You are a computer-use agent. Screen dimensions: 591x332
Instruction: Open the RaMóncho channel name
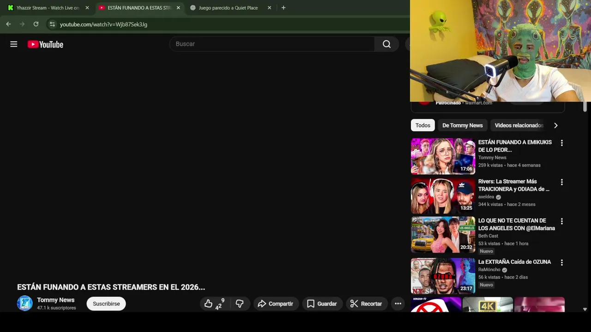[x=489, y=270]
